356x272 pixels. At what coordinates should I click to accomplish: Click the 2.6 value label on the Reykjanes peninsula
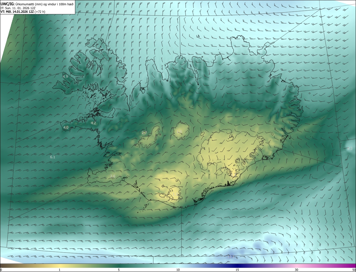point(113,176)
